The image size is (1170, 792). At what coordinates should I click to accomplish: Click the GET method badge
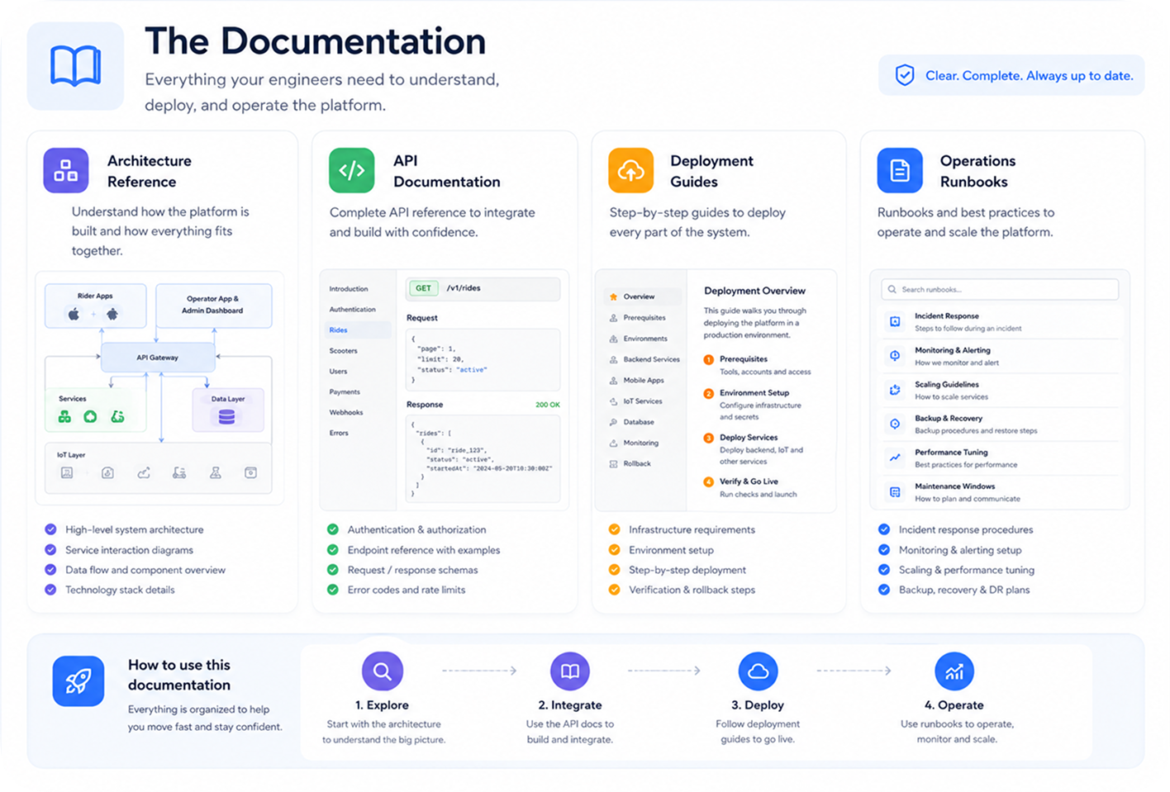(423, 288)
